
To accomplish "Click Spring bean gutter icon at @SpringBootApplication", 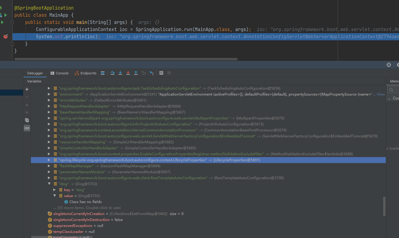I will pyautogui.click(x=1, y=8).
